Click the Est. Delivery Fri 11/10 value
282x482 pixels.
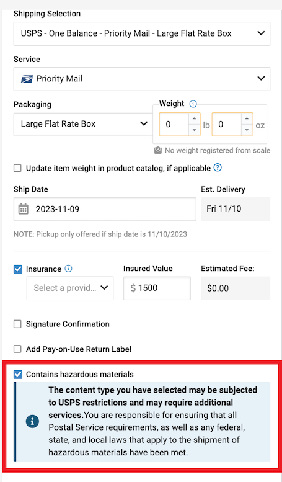pos(236,209)
